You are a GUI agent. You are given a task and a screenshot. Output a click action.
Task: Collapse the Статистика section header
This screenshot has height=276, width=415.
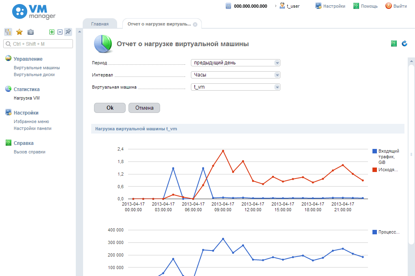pos(26,89)
